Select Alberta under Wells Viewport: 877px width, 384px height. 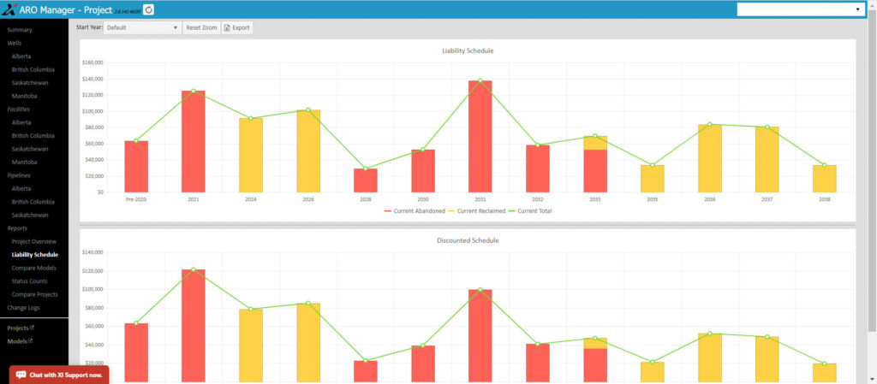(x=21, y=56)
